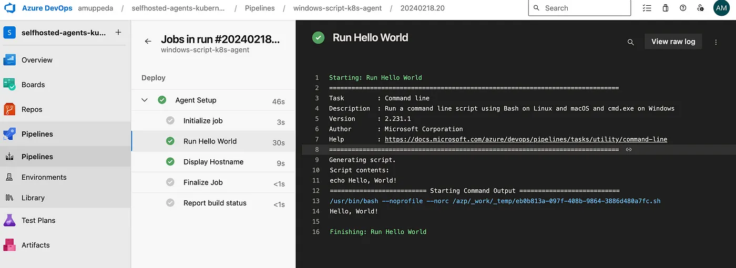
Task: Add new item with plus next to project name
Action: (x=118, y=32)
